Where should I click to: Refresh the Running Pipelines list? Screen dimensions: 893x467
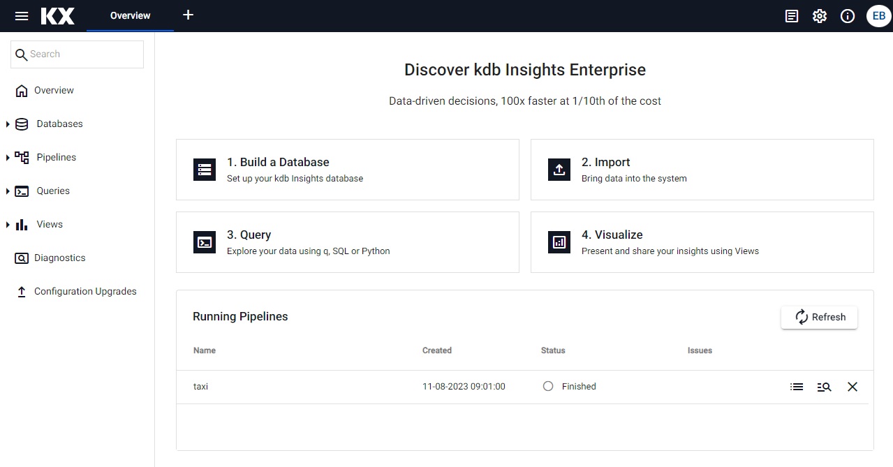[819, 317]
